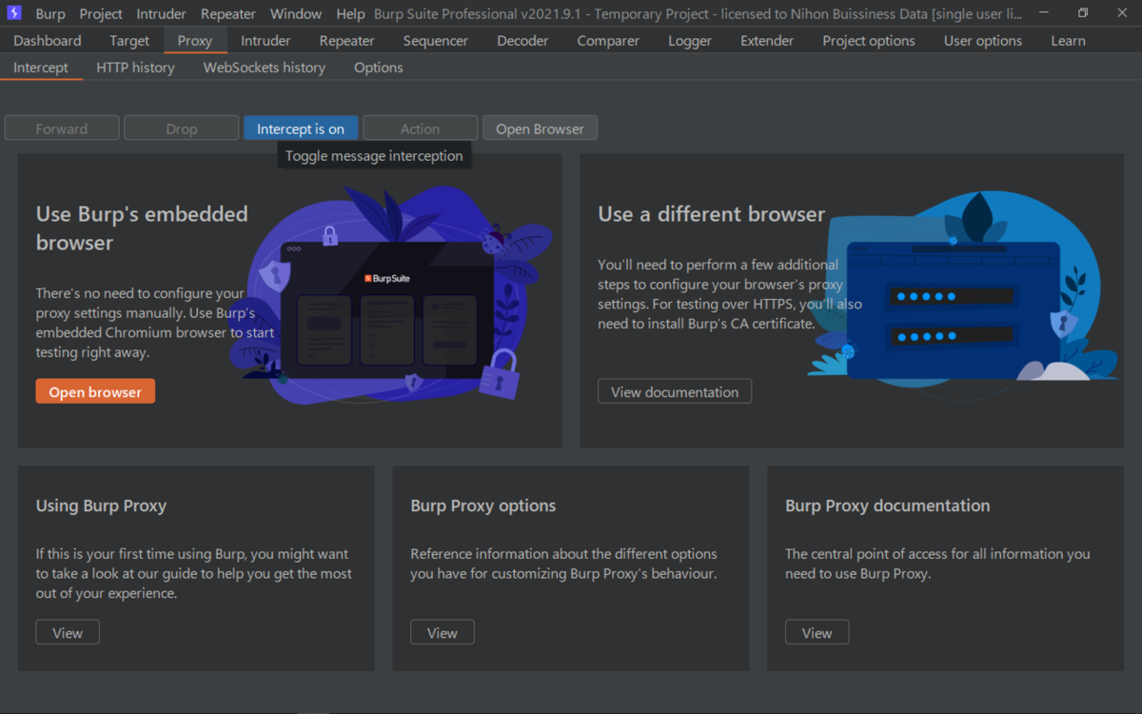Open the Project menu

click(x=101, y=14)
